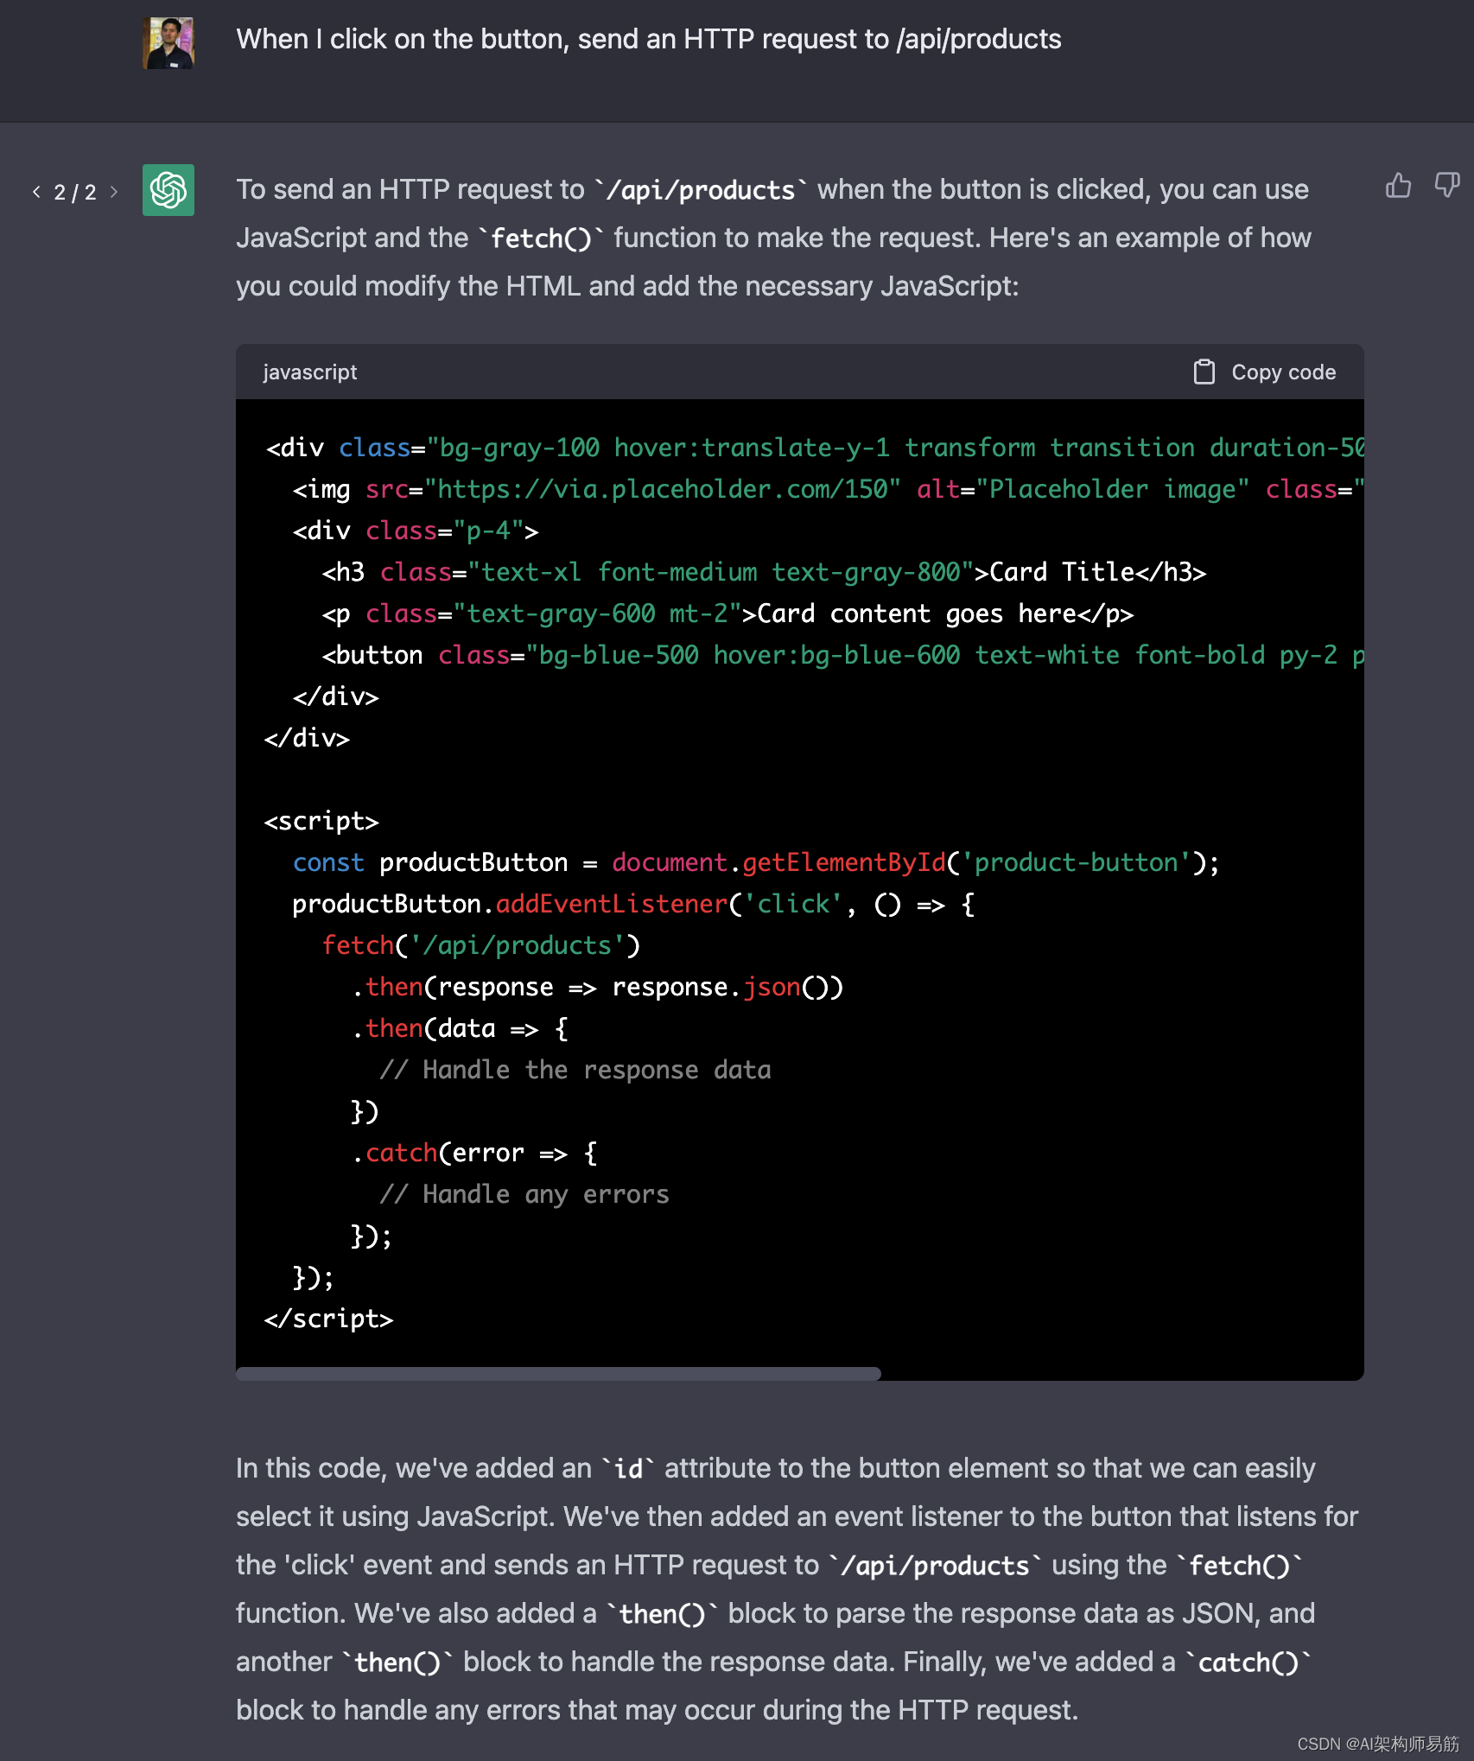Go to next response with right chevron
The image size is (1474, 1761).
(x=114, y=192)
